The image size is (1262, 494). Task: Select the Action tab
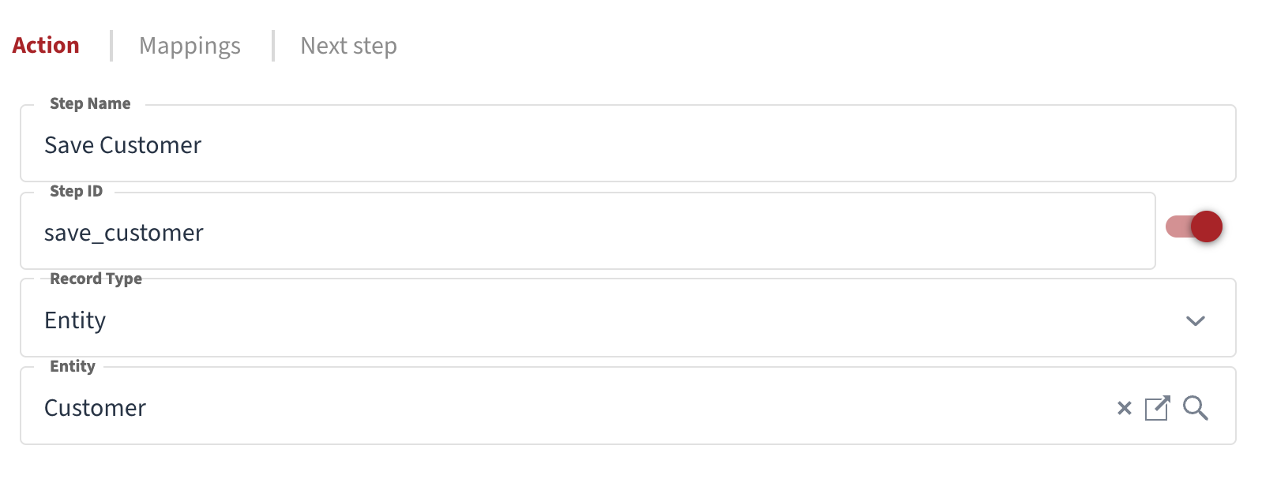(x=46, y=46)
